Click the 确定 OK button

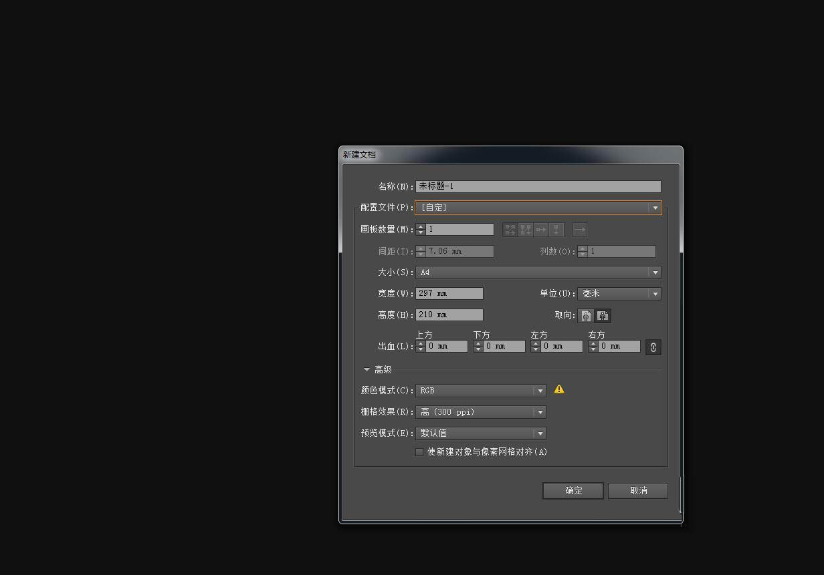573,491
